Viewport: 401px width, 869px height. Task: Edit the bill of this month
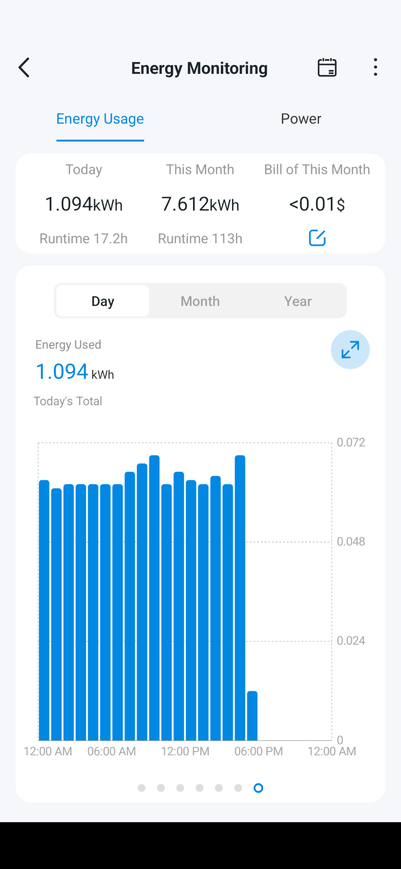click(x=317, y=238)
